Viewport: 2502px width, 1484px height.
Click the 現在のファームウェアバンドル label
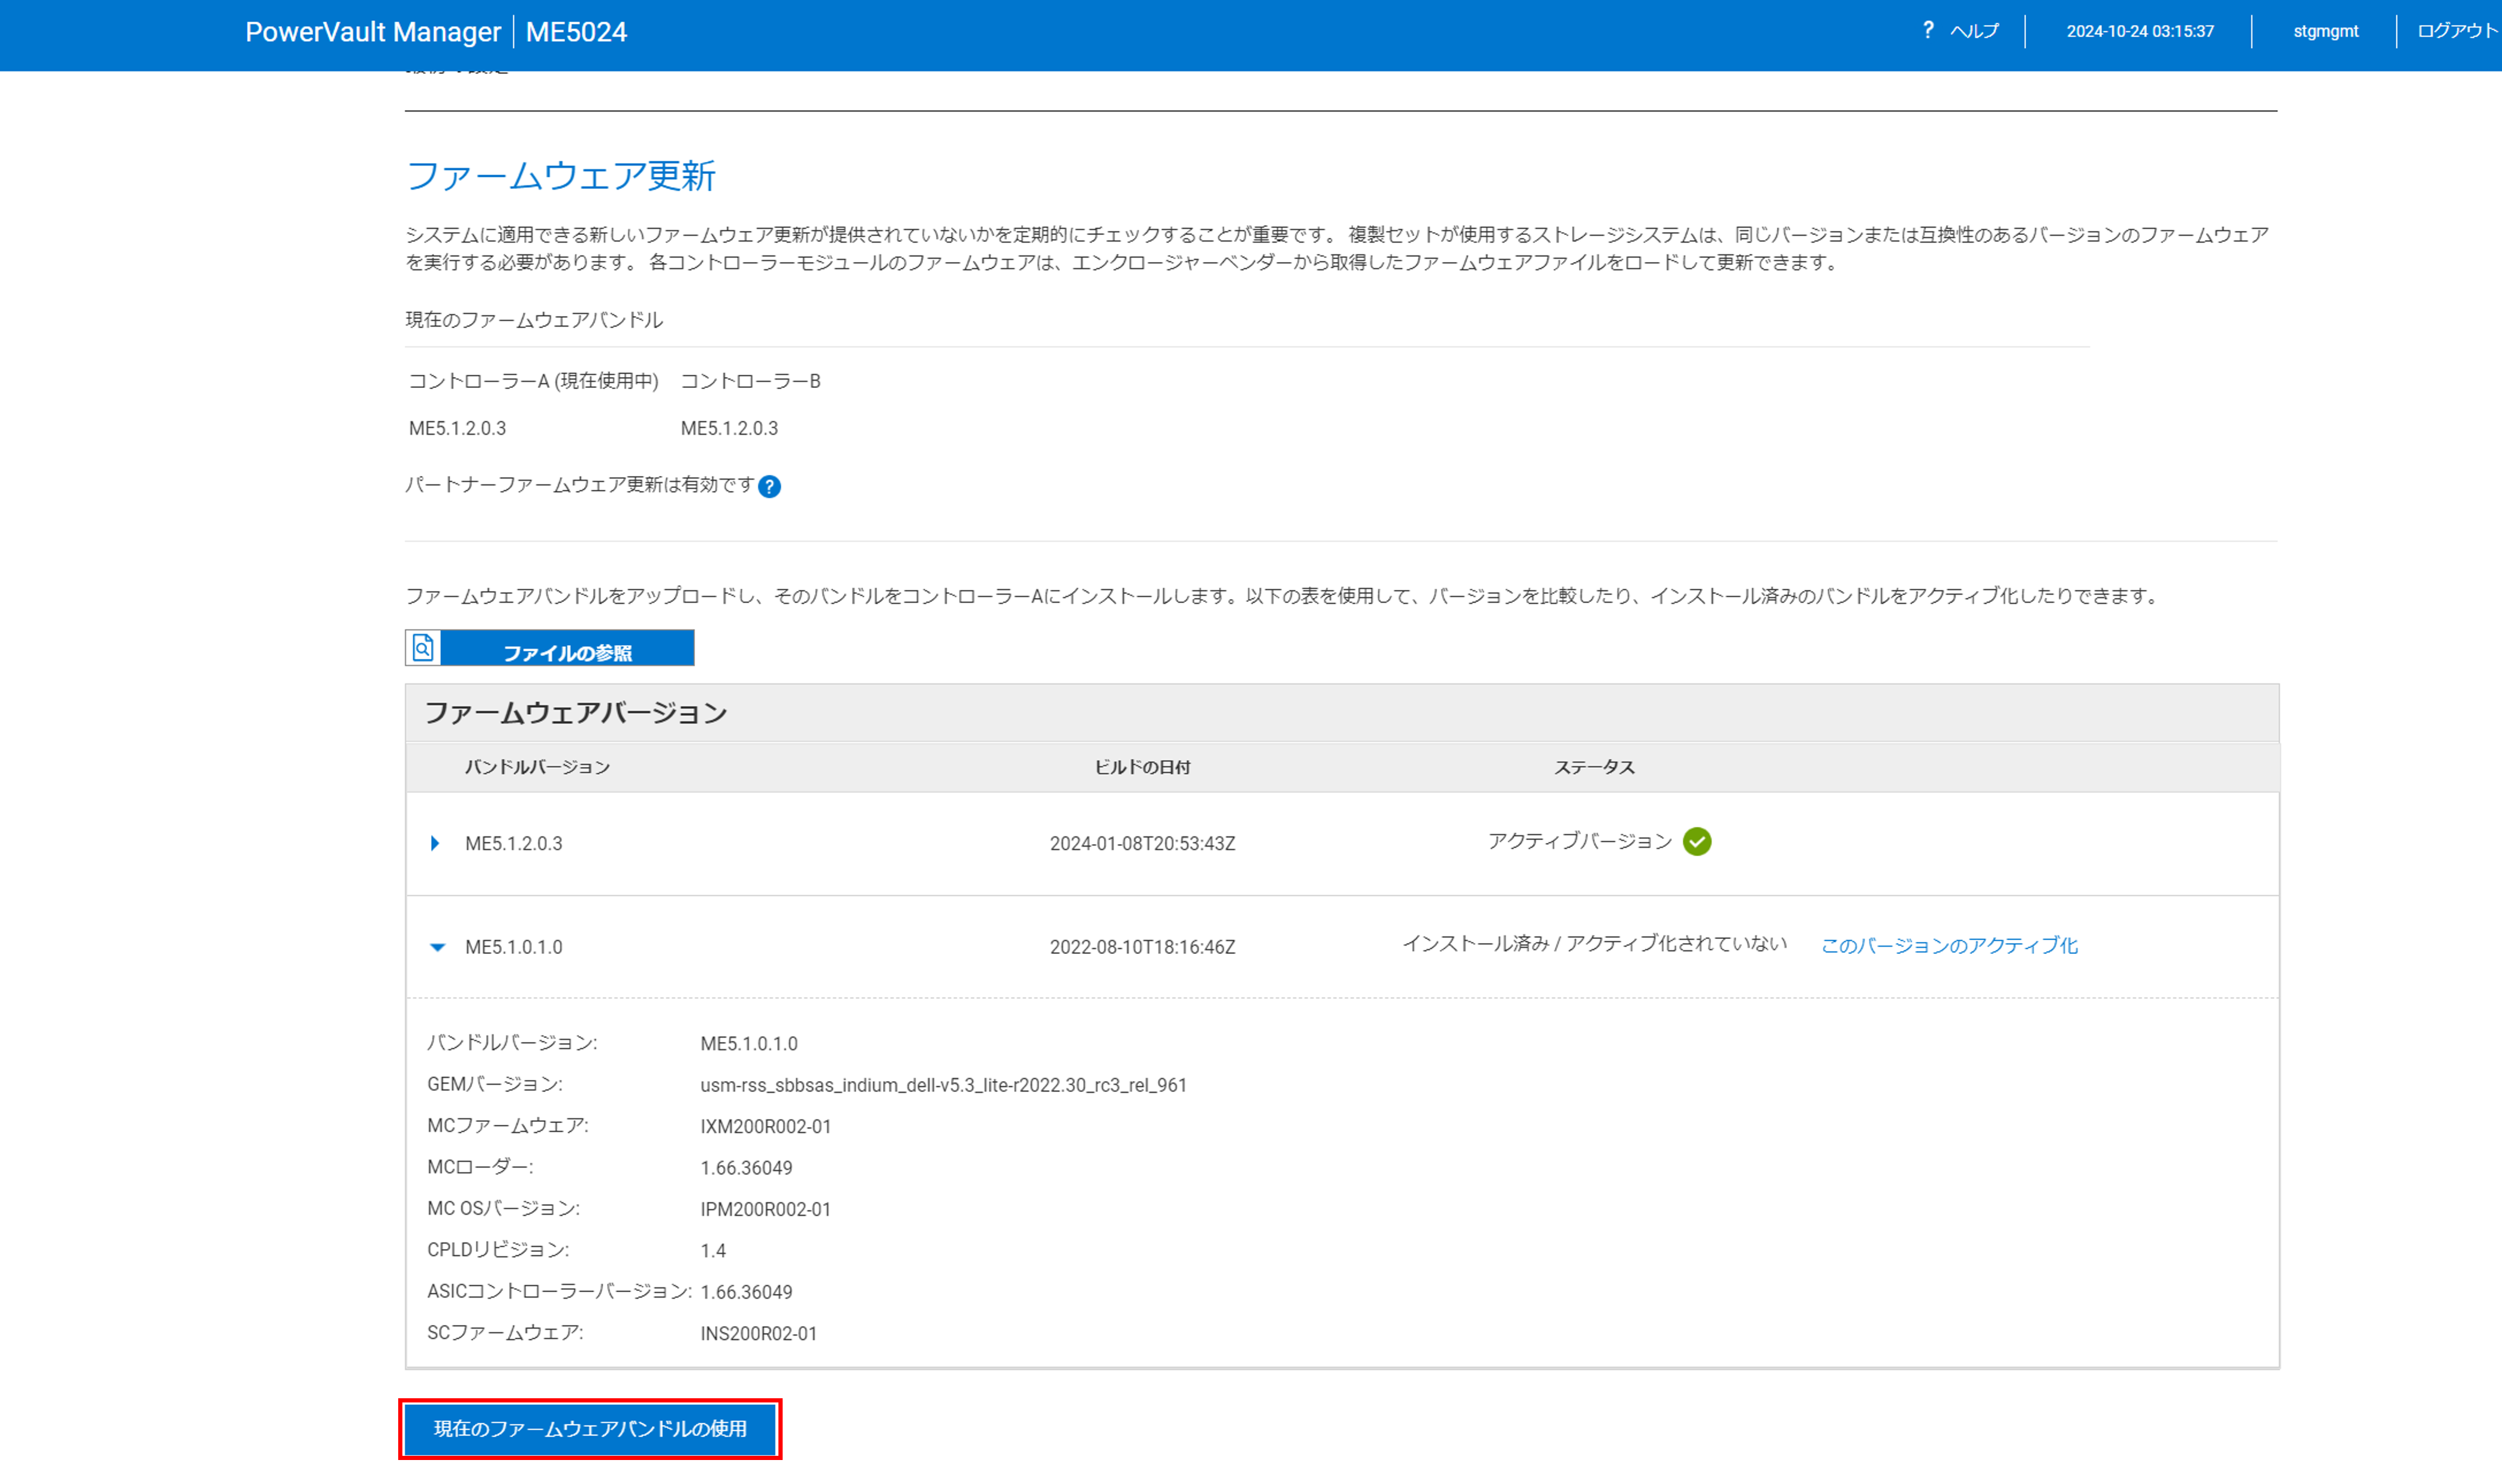point(534,320)
